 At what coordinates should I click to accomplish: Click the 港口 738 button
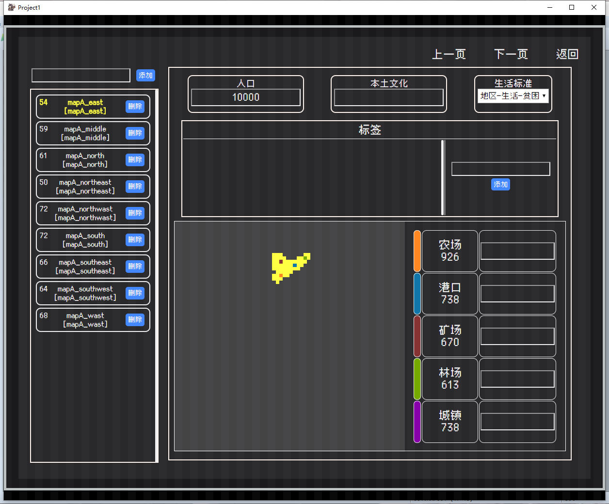[x=450, y=294]
